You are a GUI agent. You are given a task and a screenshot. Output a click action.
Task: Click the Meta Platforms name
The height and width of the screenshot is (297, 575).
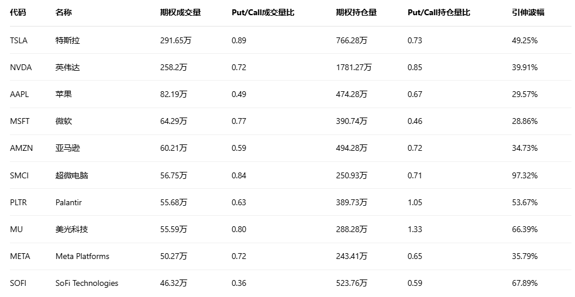pyautogui.click(x=82, y=256)
